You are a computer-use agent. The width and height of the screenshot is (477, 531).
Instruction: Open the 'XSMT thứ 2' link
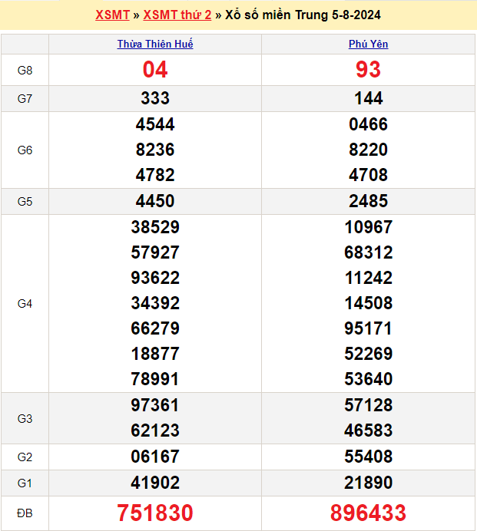pyautogui.click(x=177, y=15)
